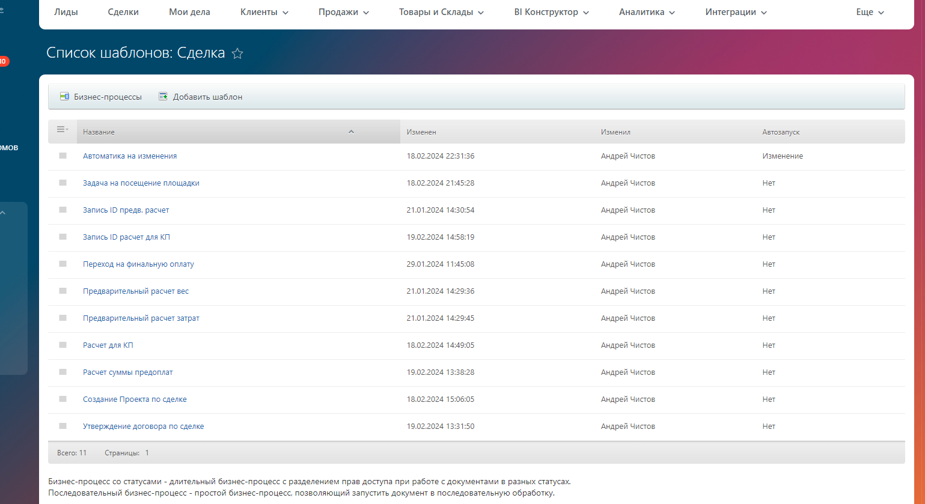
Task: Open the row action icon for 'Запись ID предв. расчет'
Action: pyautogui.click(x=63, y=210)
